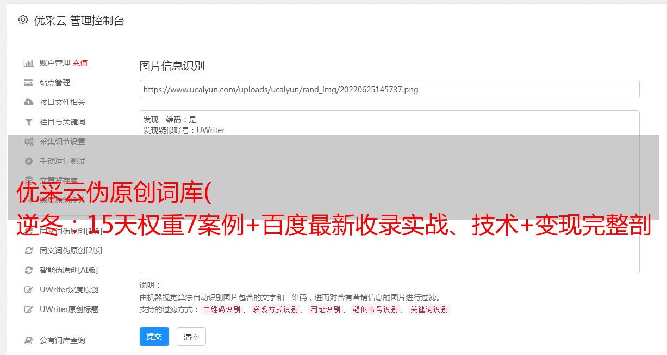This screenshot has height=355, width=667.
Task: Open 同义词伪原创[2版] page
Action: 71,251
